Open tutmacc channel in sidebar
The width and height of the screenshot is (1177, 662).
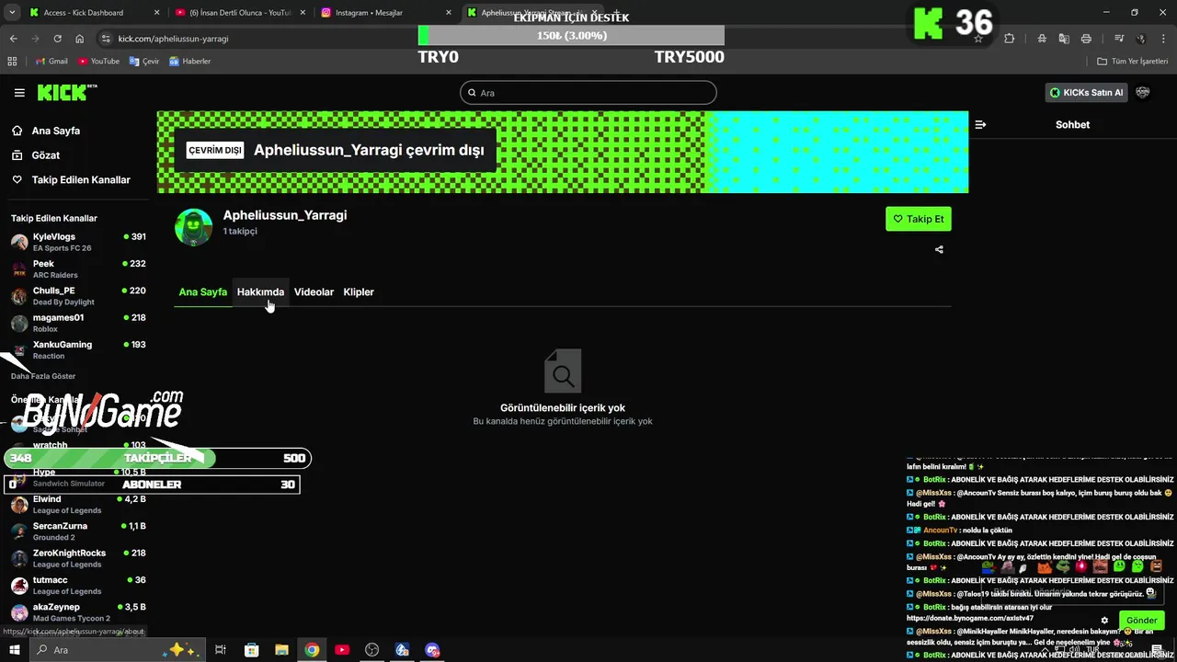click(x=78, y=585)
